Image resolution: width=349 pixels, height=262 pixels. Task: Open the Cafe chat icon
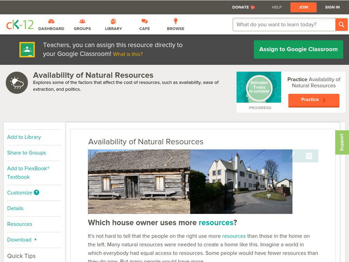[x=144, y=21]
